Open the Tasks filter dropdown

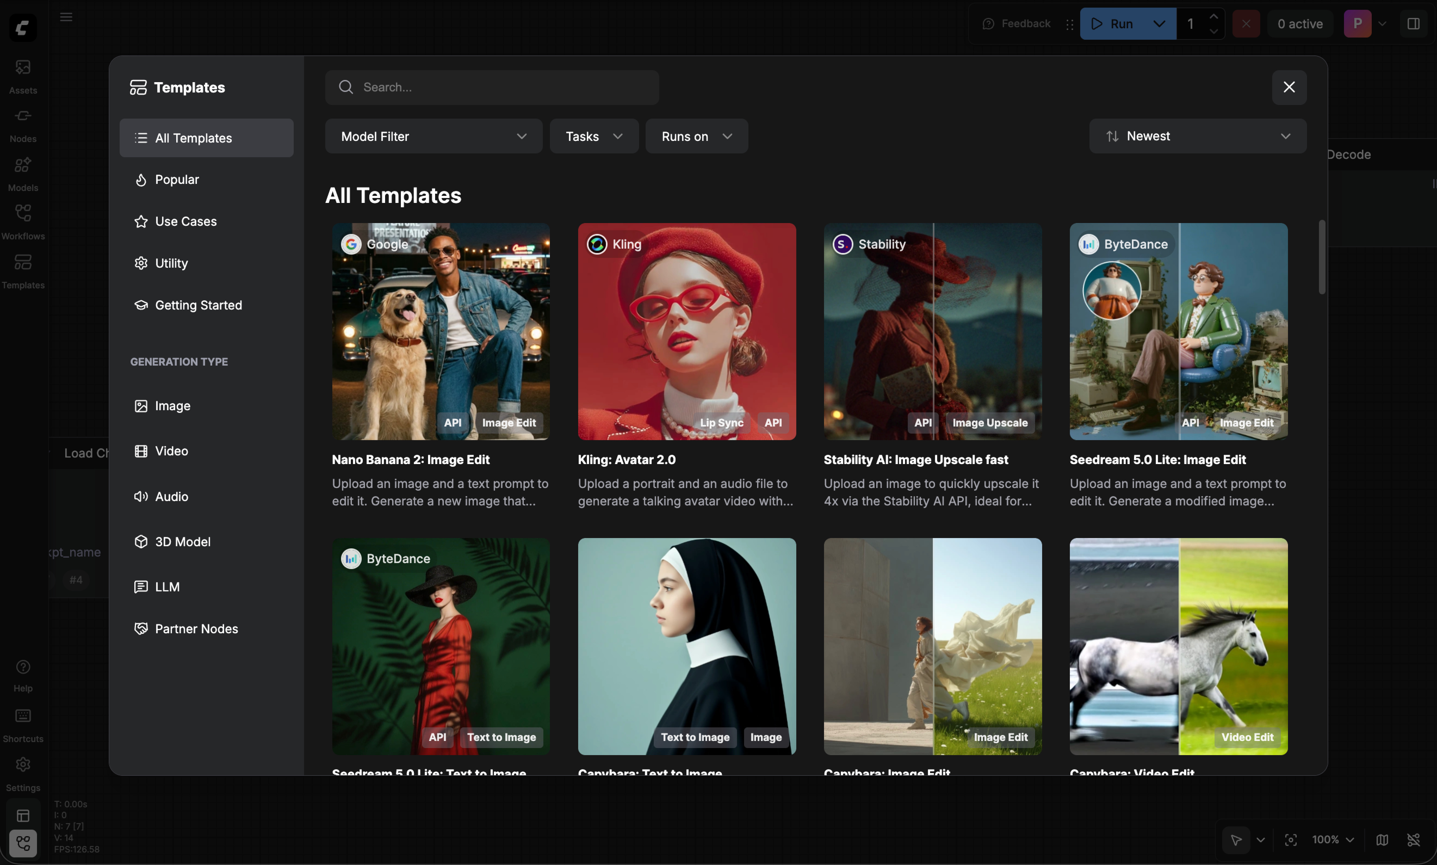[593, 136]
